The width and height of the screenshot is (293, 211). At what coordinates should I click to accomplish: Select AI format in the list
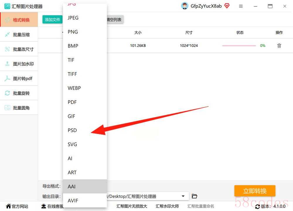click(85, 159)
